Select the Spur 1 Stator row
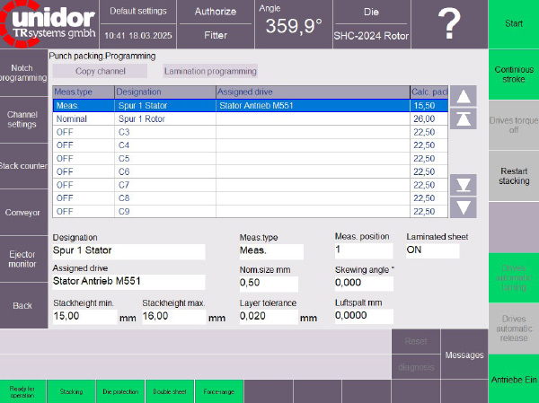This screenshot has width=539, height=403. (251, 106)
